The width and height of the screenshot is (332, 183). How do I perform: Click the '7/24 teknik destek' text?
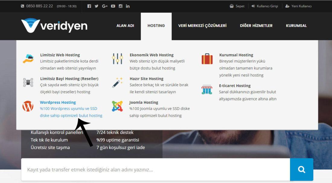pyautogui.click(x=115, y=133)
